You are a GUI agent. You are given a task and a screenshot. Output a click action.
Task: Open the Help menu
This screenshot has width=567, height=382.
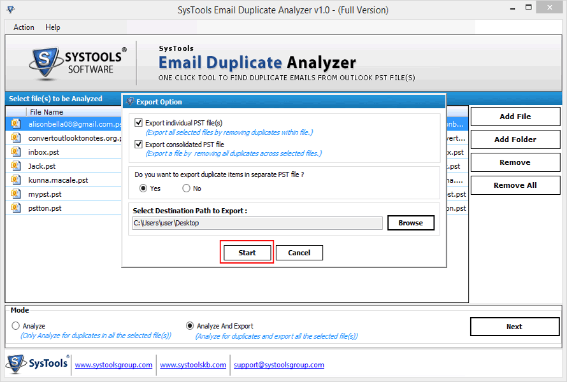click(x=53, y=27)
